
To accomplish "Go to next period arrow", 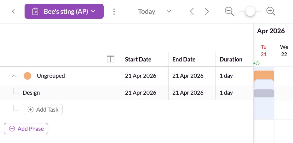I will 207,12.
